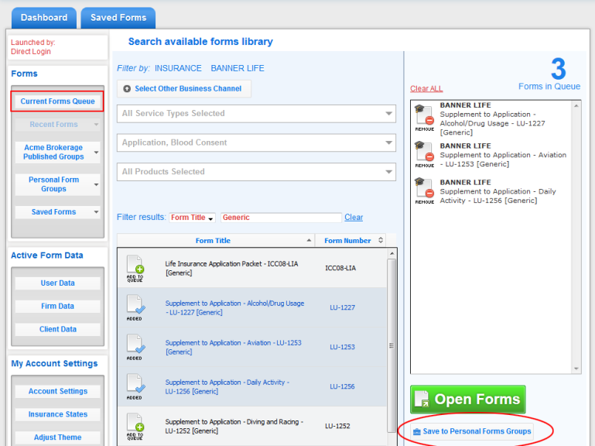Click forms list scrollbar thumb

(392, 345)
